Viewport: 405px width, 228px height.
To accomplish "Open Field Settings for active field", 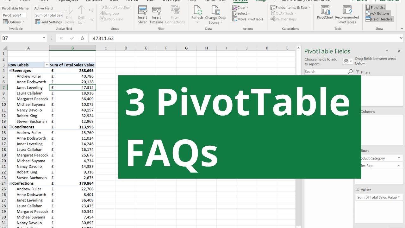I will click(48, 22).
